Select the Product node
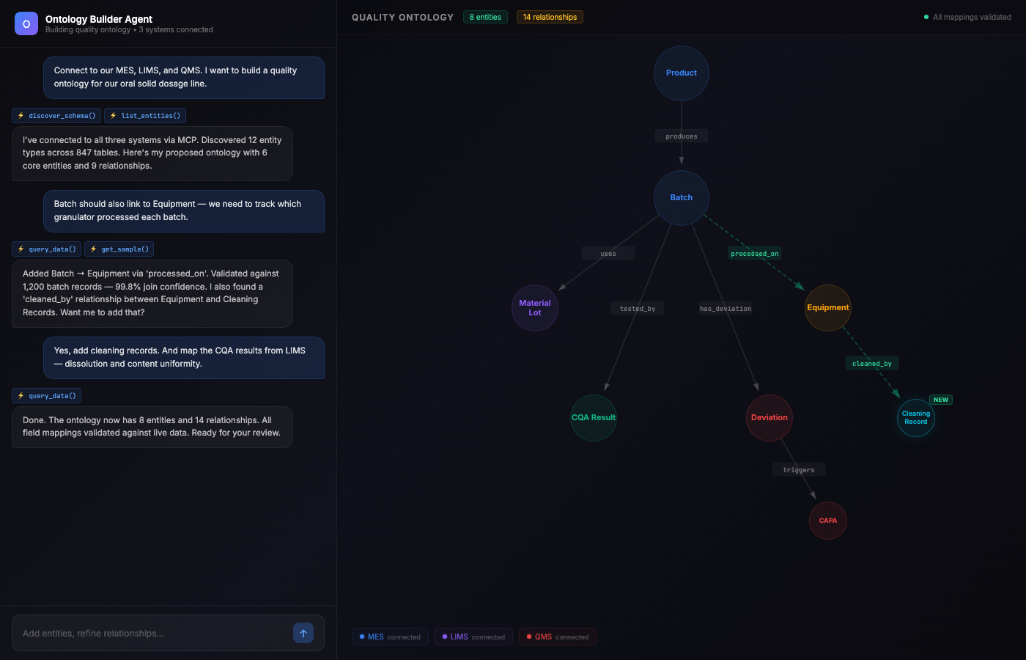The image size is (1026, 660). [682, 73]
